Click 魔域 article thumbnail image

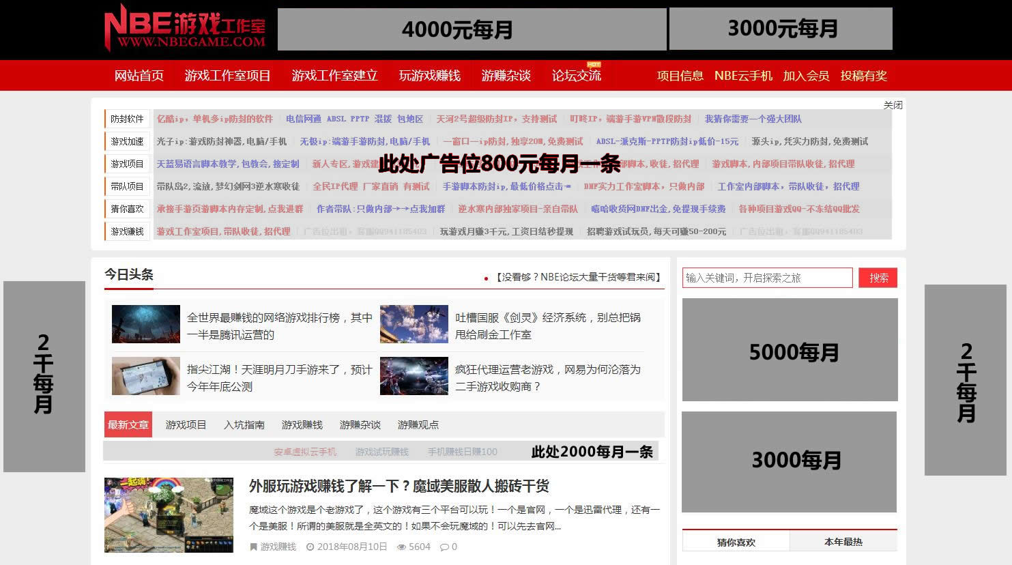169,515
